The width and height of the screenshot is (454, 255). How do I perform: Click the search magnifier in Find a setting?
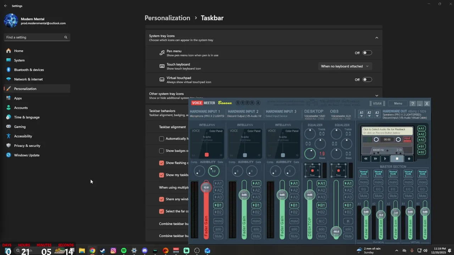pos(66,37)
